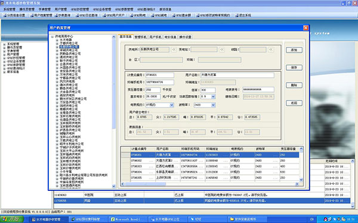Click the 分类信息设置 toolbar button
358x223 pixels.
14,15
